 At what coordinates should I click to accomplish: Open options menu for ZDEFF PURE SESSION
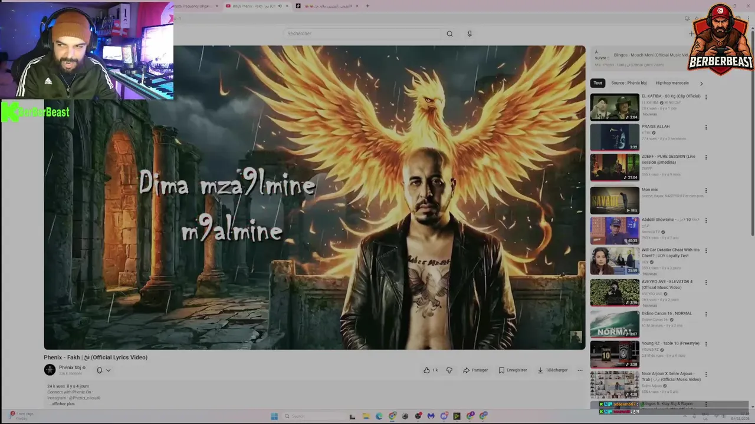705,157
